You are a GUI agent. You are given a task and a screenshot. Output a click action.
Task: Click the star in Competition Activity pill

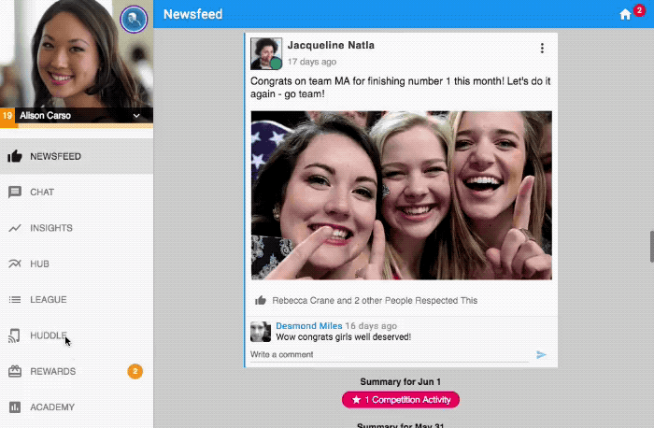pyautogui.click(x=356, y=400)
